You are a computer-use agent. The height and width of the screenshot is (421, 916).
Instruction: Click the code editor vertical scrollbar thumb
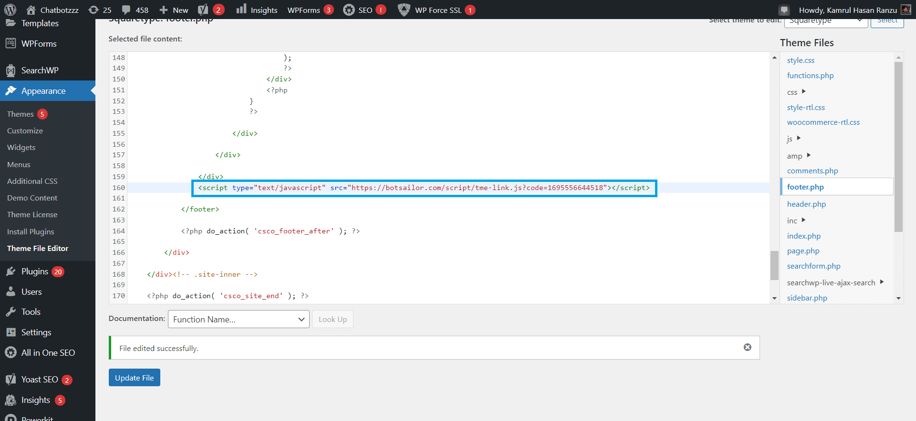(x=774, y=265)
